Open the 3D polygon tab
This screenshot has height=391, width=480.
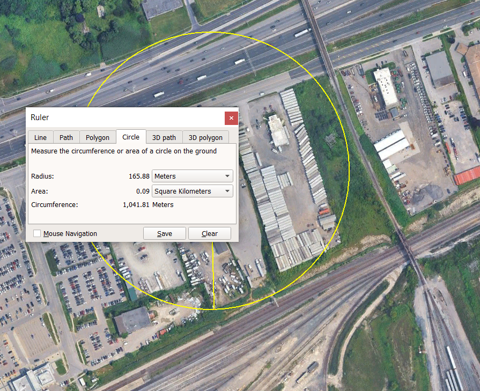[205, 137]
